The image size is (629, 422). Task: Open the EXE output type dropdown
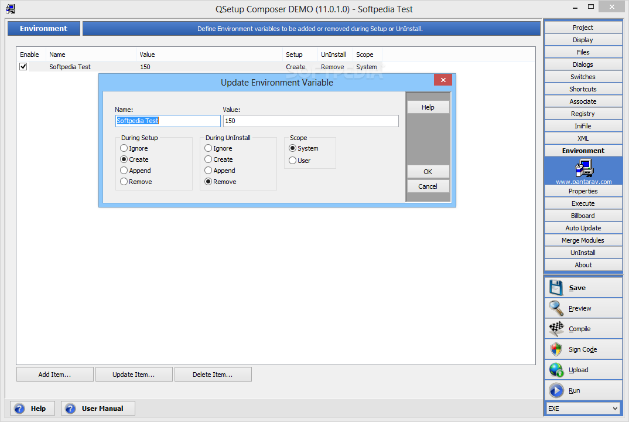pyautogui.click(x=583, y=409)
